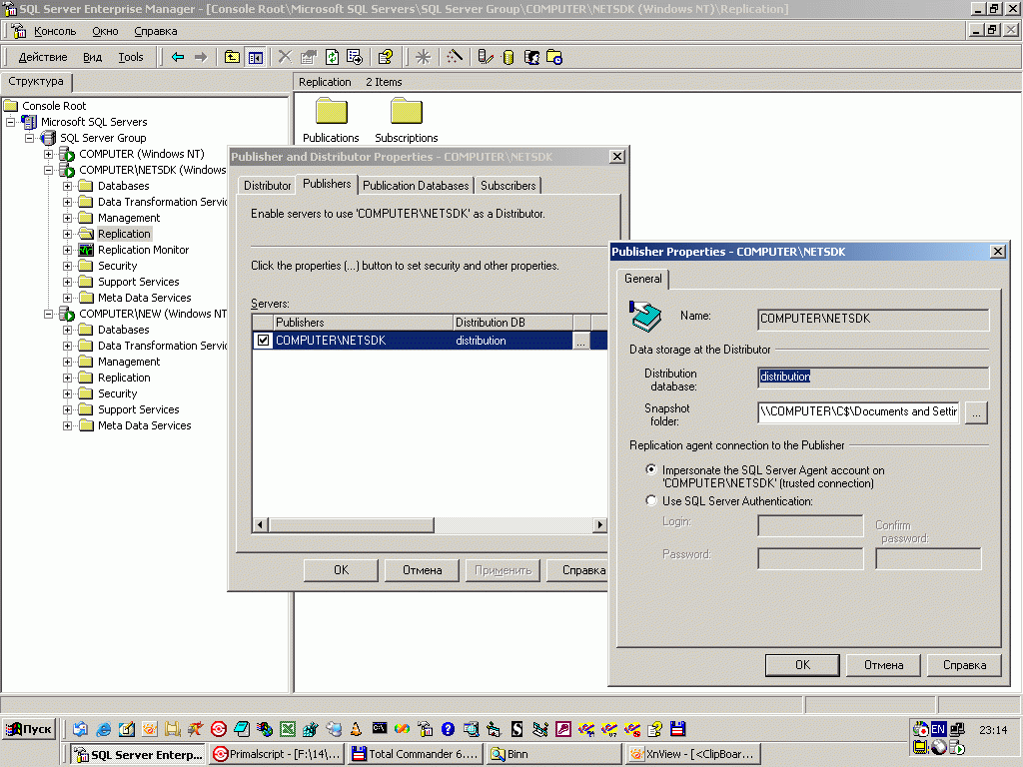Screen dimensions: 1023x767
Task: Click the Register Server toolbar icon
Action: point(485,57)
